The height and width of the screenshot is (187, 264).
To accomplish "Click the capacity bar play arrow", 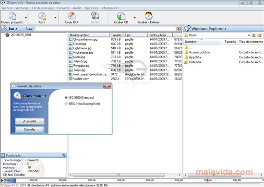I will (2, 180).
